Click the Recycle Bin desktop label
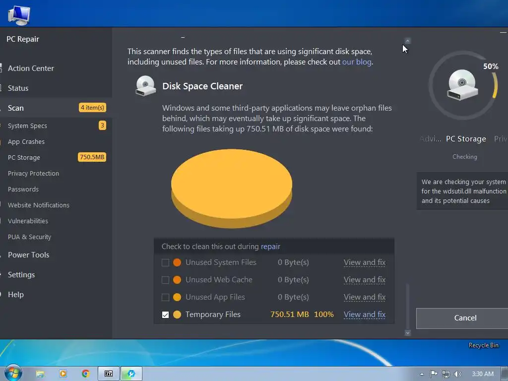 (483, 345)
